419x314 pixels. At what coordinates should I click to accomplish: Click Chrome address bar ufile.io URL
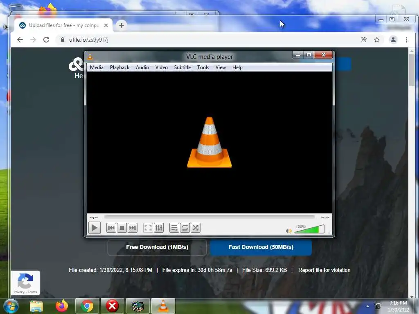click(89, 40)
